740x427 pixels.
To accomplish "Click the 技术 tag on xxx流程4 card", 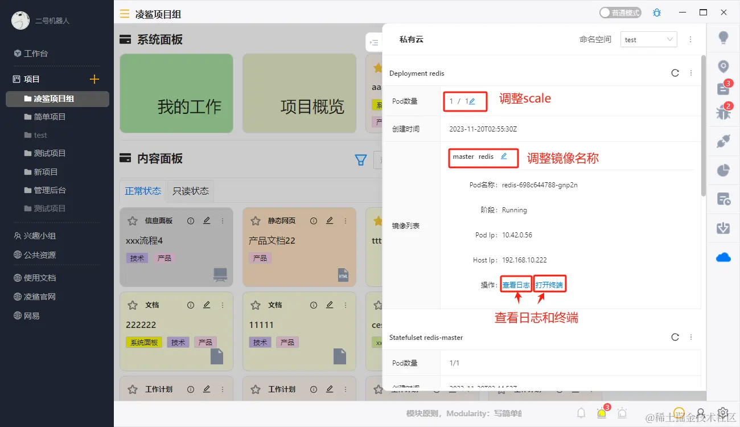I will [x=137, y=258].
